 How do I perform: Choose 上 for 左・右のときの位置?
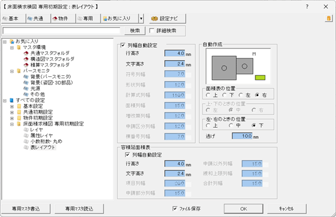coord(208,125)
